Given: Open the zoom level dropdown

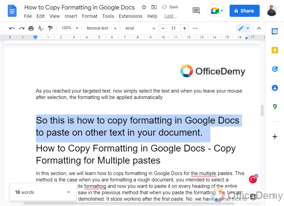Looking at the screenshot, I should 69,28.
